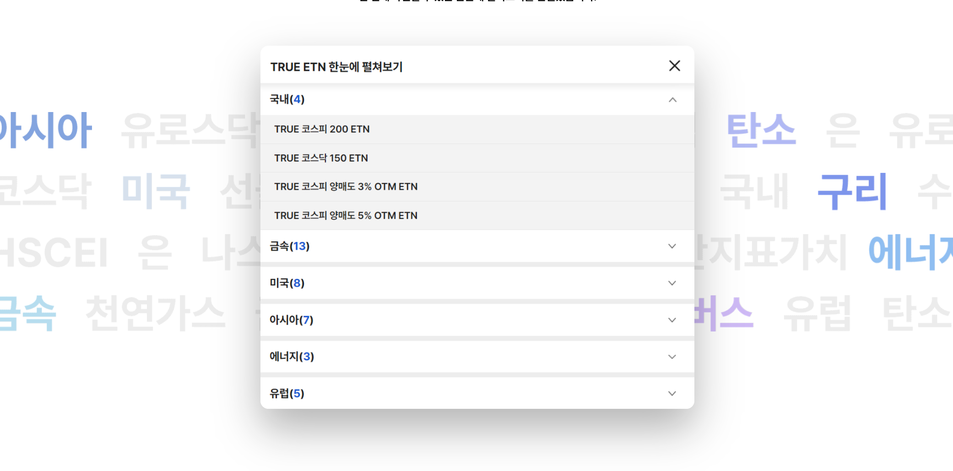Expand the 에너지(3) section chevron
The width and height of the screenshot is (953, 471).
[672, 357]
